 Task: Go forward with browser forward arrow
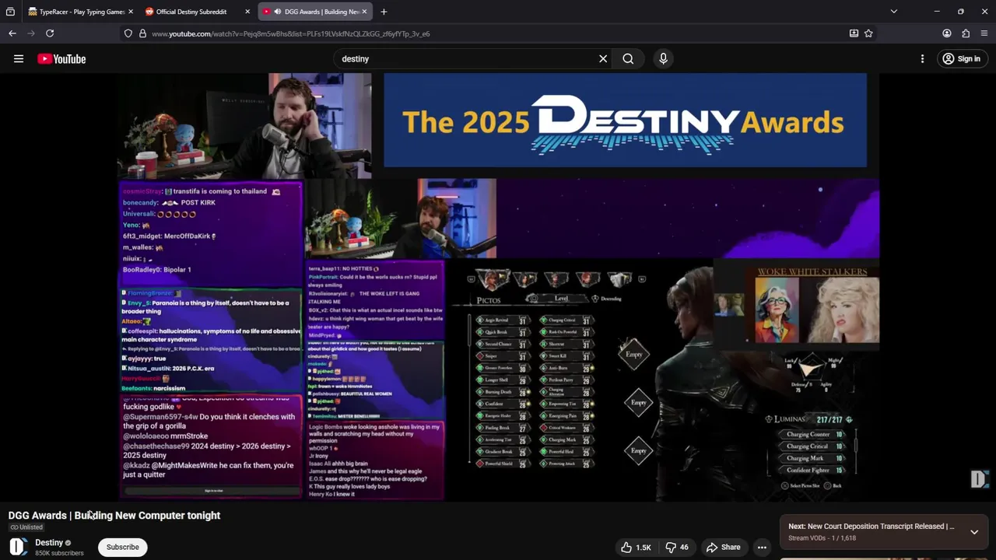pyautogui.click(x=31, y=33)
